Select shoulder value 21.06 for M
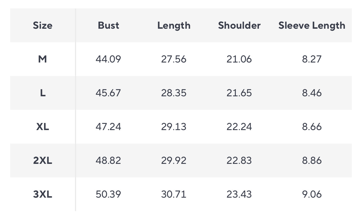 tap(239, 59)
